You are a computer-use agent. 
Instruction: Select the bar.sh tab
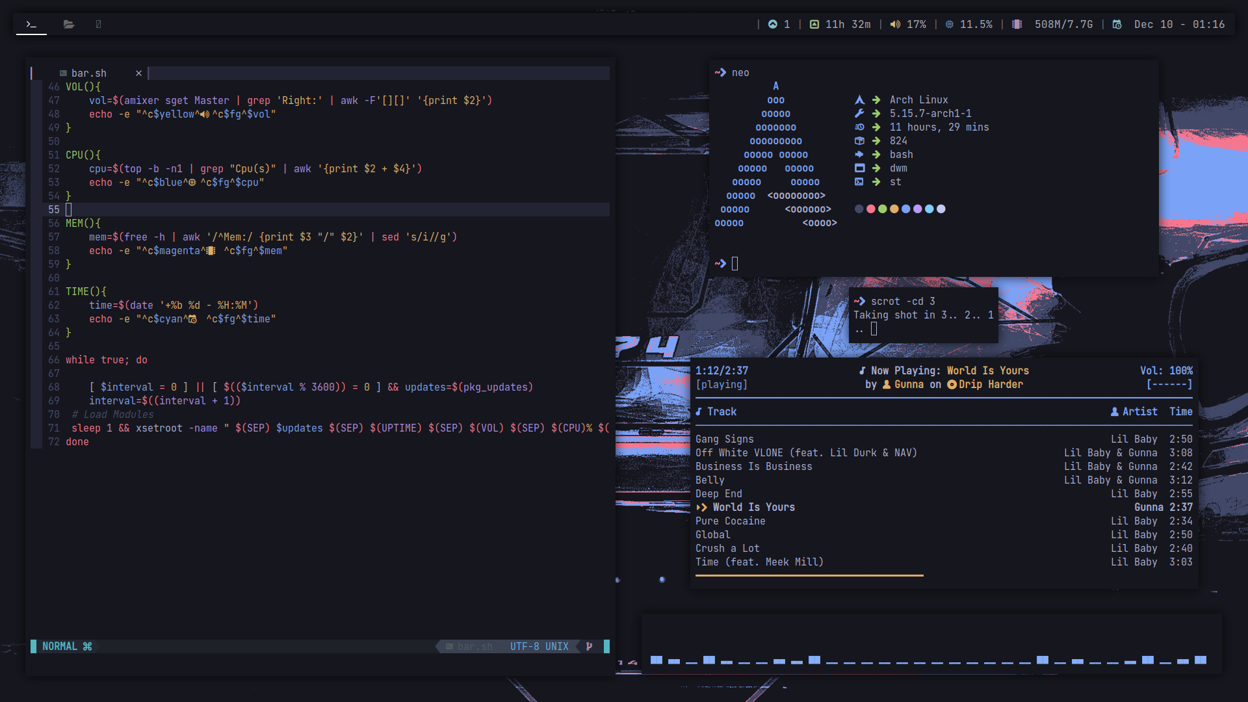pos(88,73)
